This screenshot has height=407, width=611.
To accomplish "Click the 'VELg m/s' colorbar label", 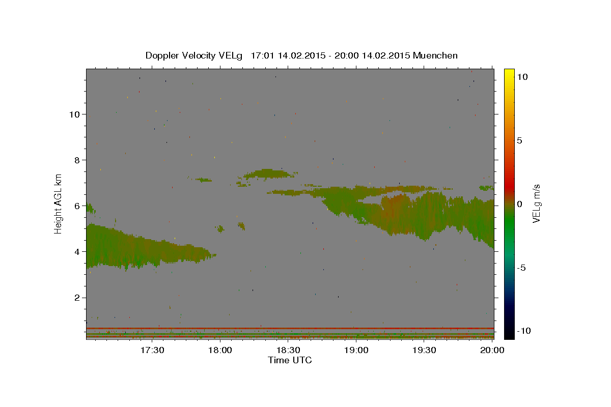I will point(537,203).
